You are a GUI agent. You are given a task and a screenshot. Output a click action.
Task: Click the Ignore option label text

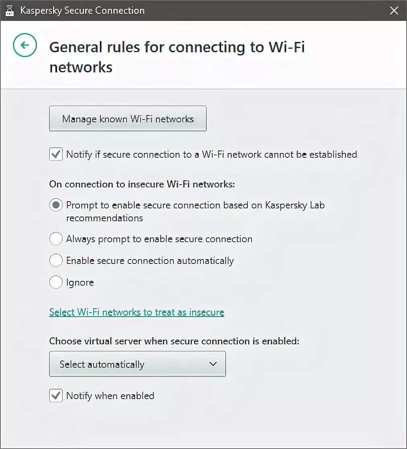80,283
